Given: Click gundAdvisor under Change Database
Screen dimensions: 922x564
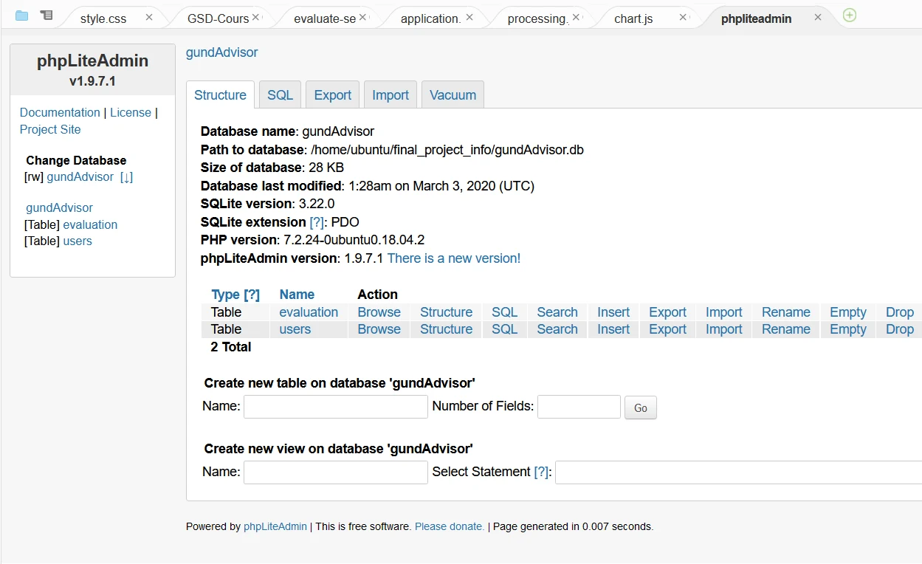Looking at the screenshot, I should (80, 177).
